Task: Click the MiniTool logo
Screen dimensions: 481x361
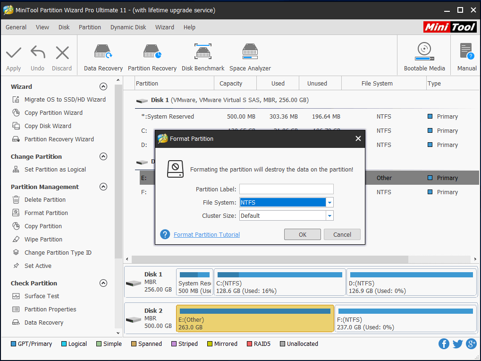Action: pyautogui.click(x=450, y=27)
